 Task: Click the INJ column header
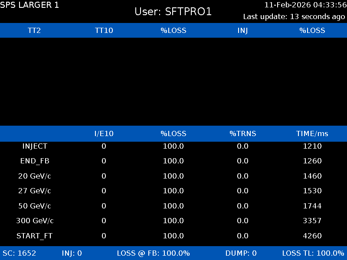[x=242, y=30]
